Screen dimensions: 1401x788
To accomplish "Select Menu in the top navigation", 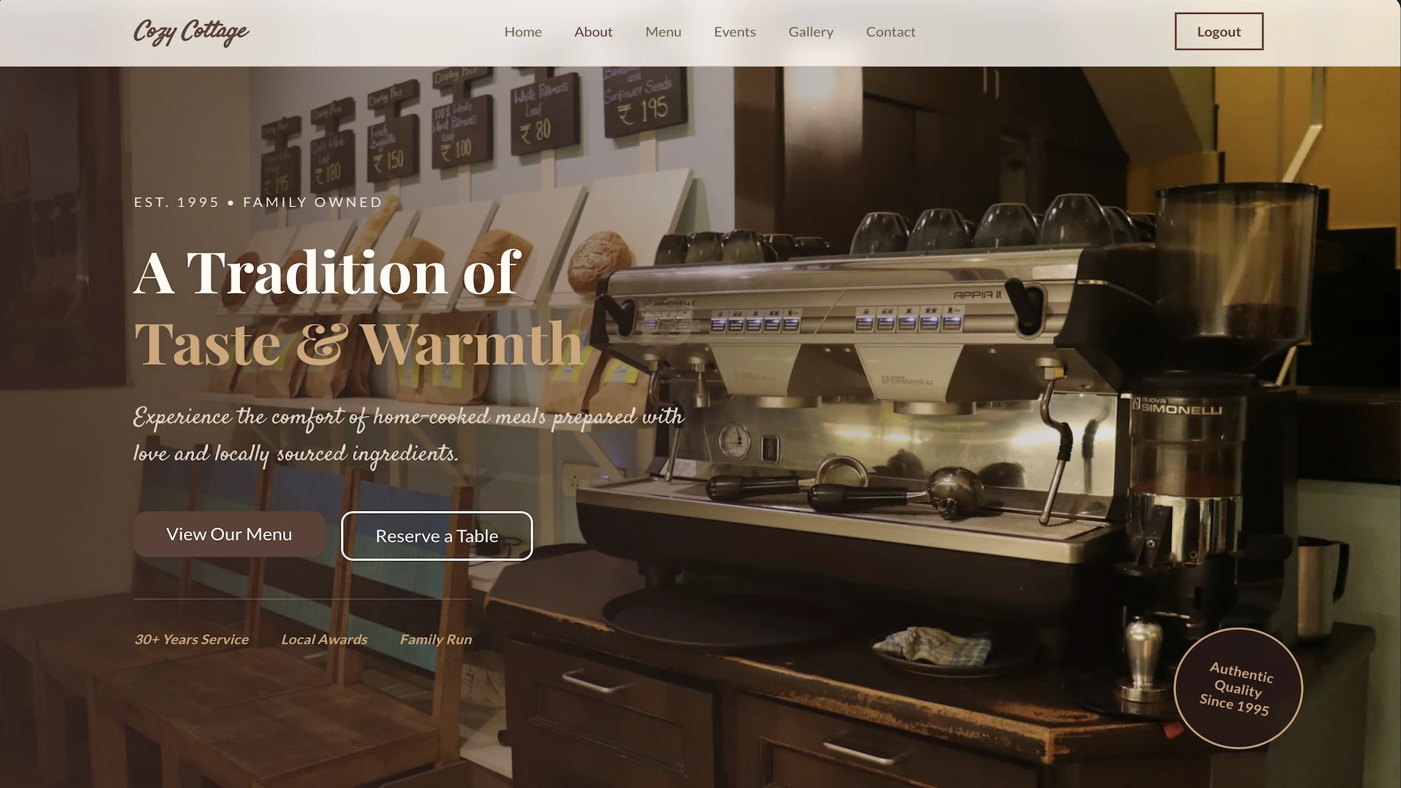I will point(663,32).
